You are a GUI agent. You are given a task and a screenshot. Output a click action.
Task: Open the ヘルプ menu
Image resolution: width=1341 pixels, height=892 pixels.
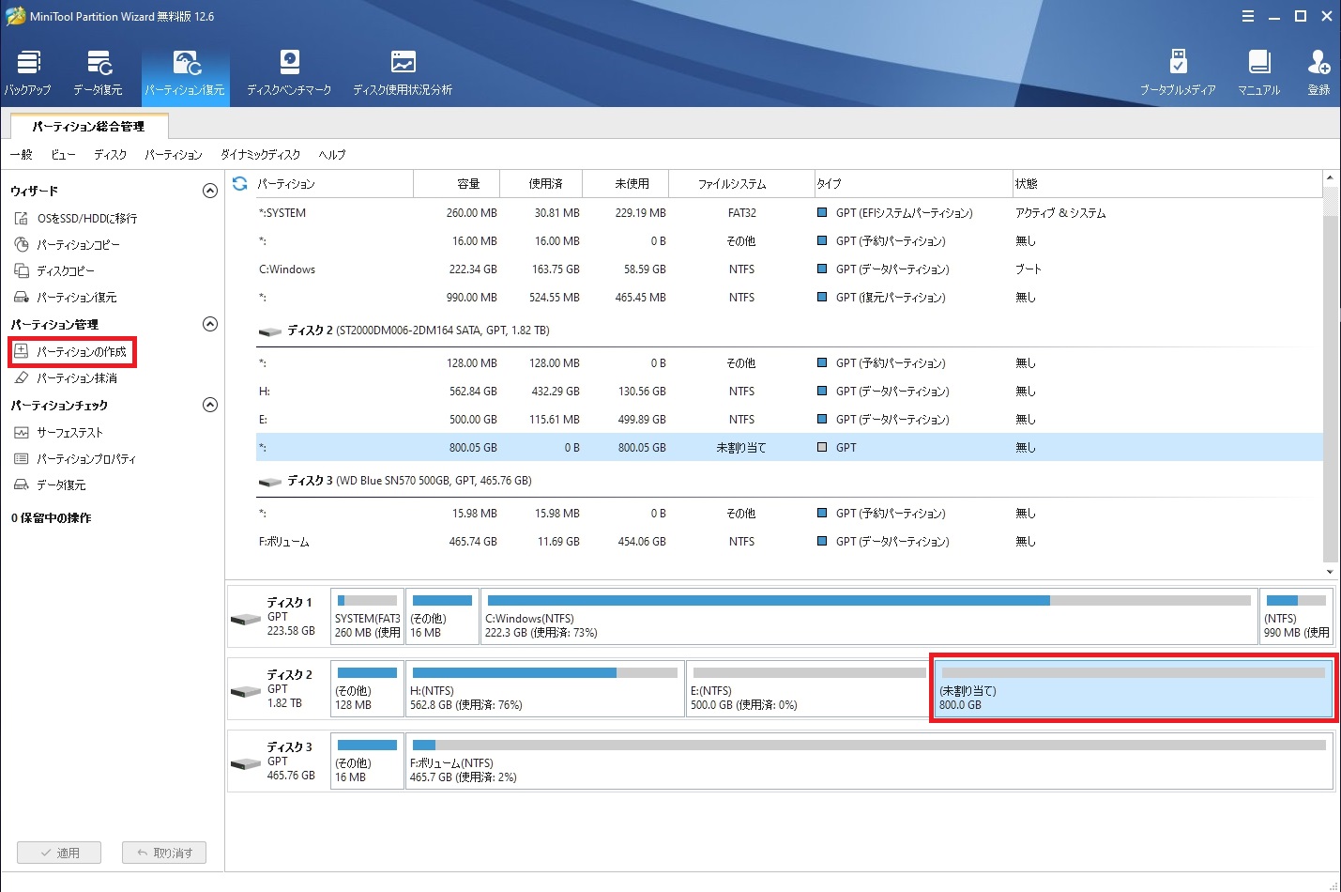pos(331,154)
